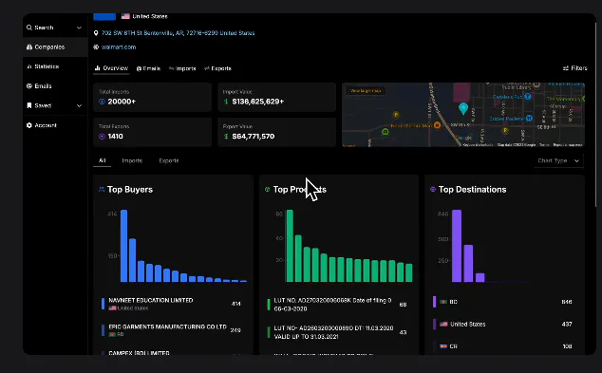Switch to the company Imports tab

click(x=182, y=68)
